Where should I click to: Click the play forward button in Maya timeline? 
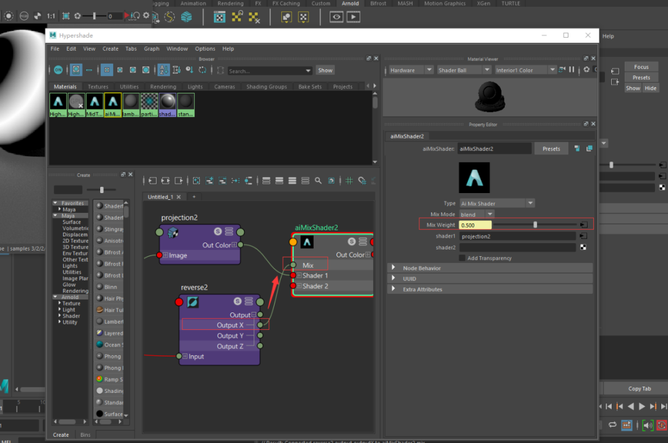641,406
